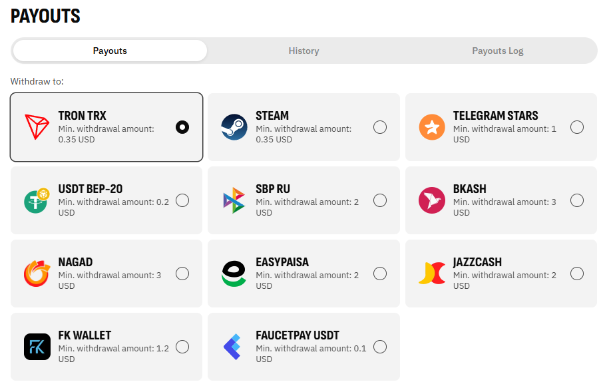Click the JazzCash crescent logo icon

tap(432, 274)
